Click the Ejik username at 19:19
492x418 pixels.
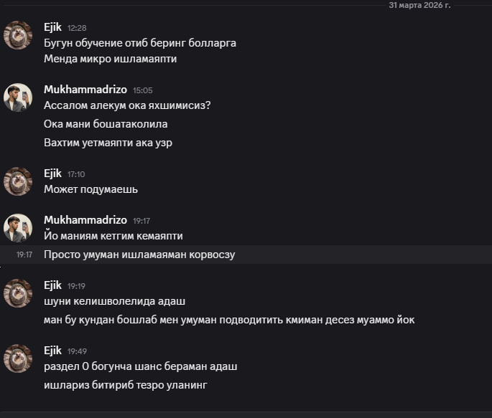click(53, 285)
